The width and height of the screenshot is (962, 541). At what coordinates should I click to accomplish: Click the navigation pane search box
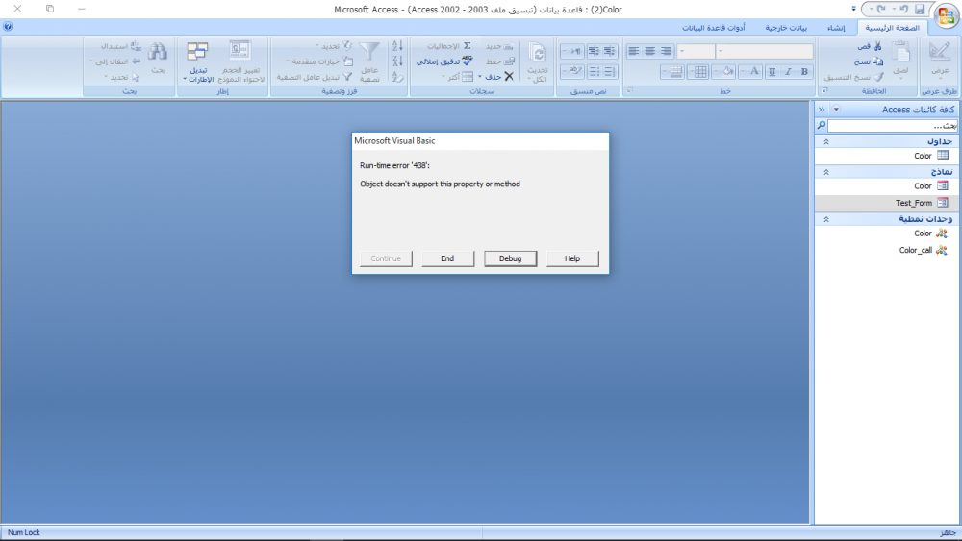click(x=892, y=126)
